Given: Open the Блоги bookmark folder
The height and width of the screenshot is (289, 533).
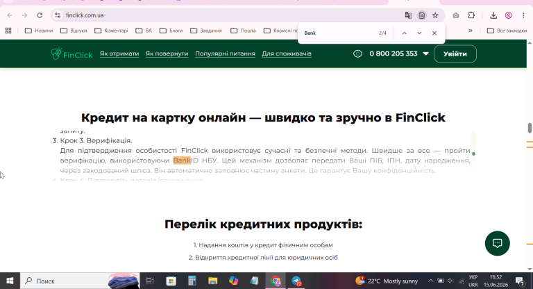Looking at the screenshot, I should tap(171, 31).
